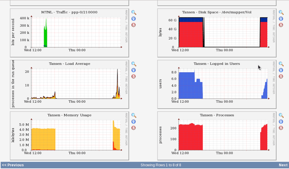This screenshot has width=289, height=169.
Task: Click red up-arrow icon beside Disk Space graph
Action: point(281,25)
